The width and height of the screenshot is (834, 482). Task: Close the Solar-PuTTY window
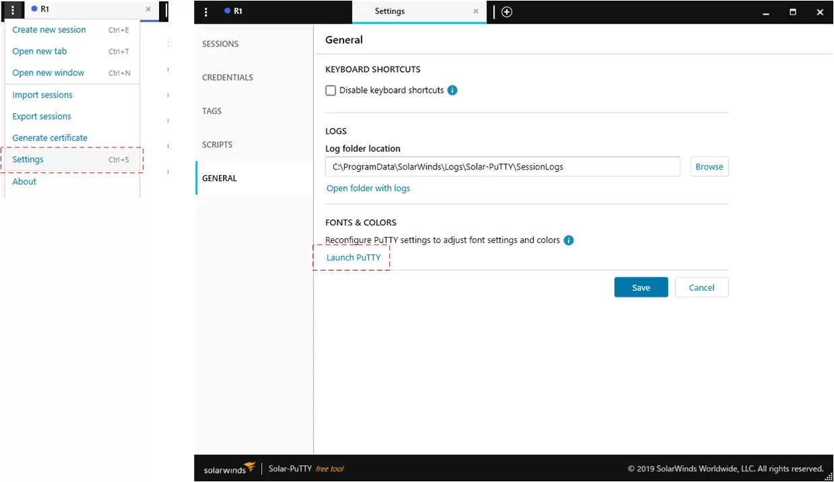(x=820, y=12)
